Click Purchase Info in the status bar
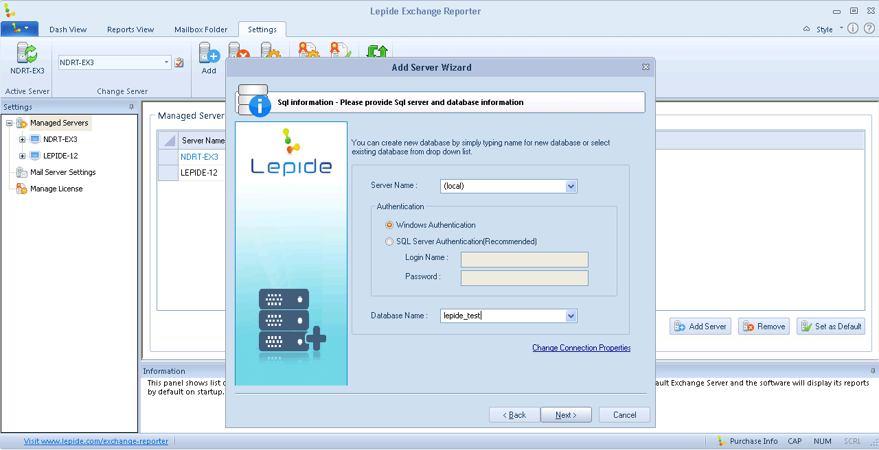This screenshot has height=450, width=879. click(753, 441)
